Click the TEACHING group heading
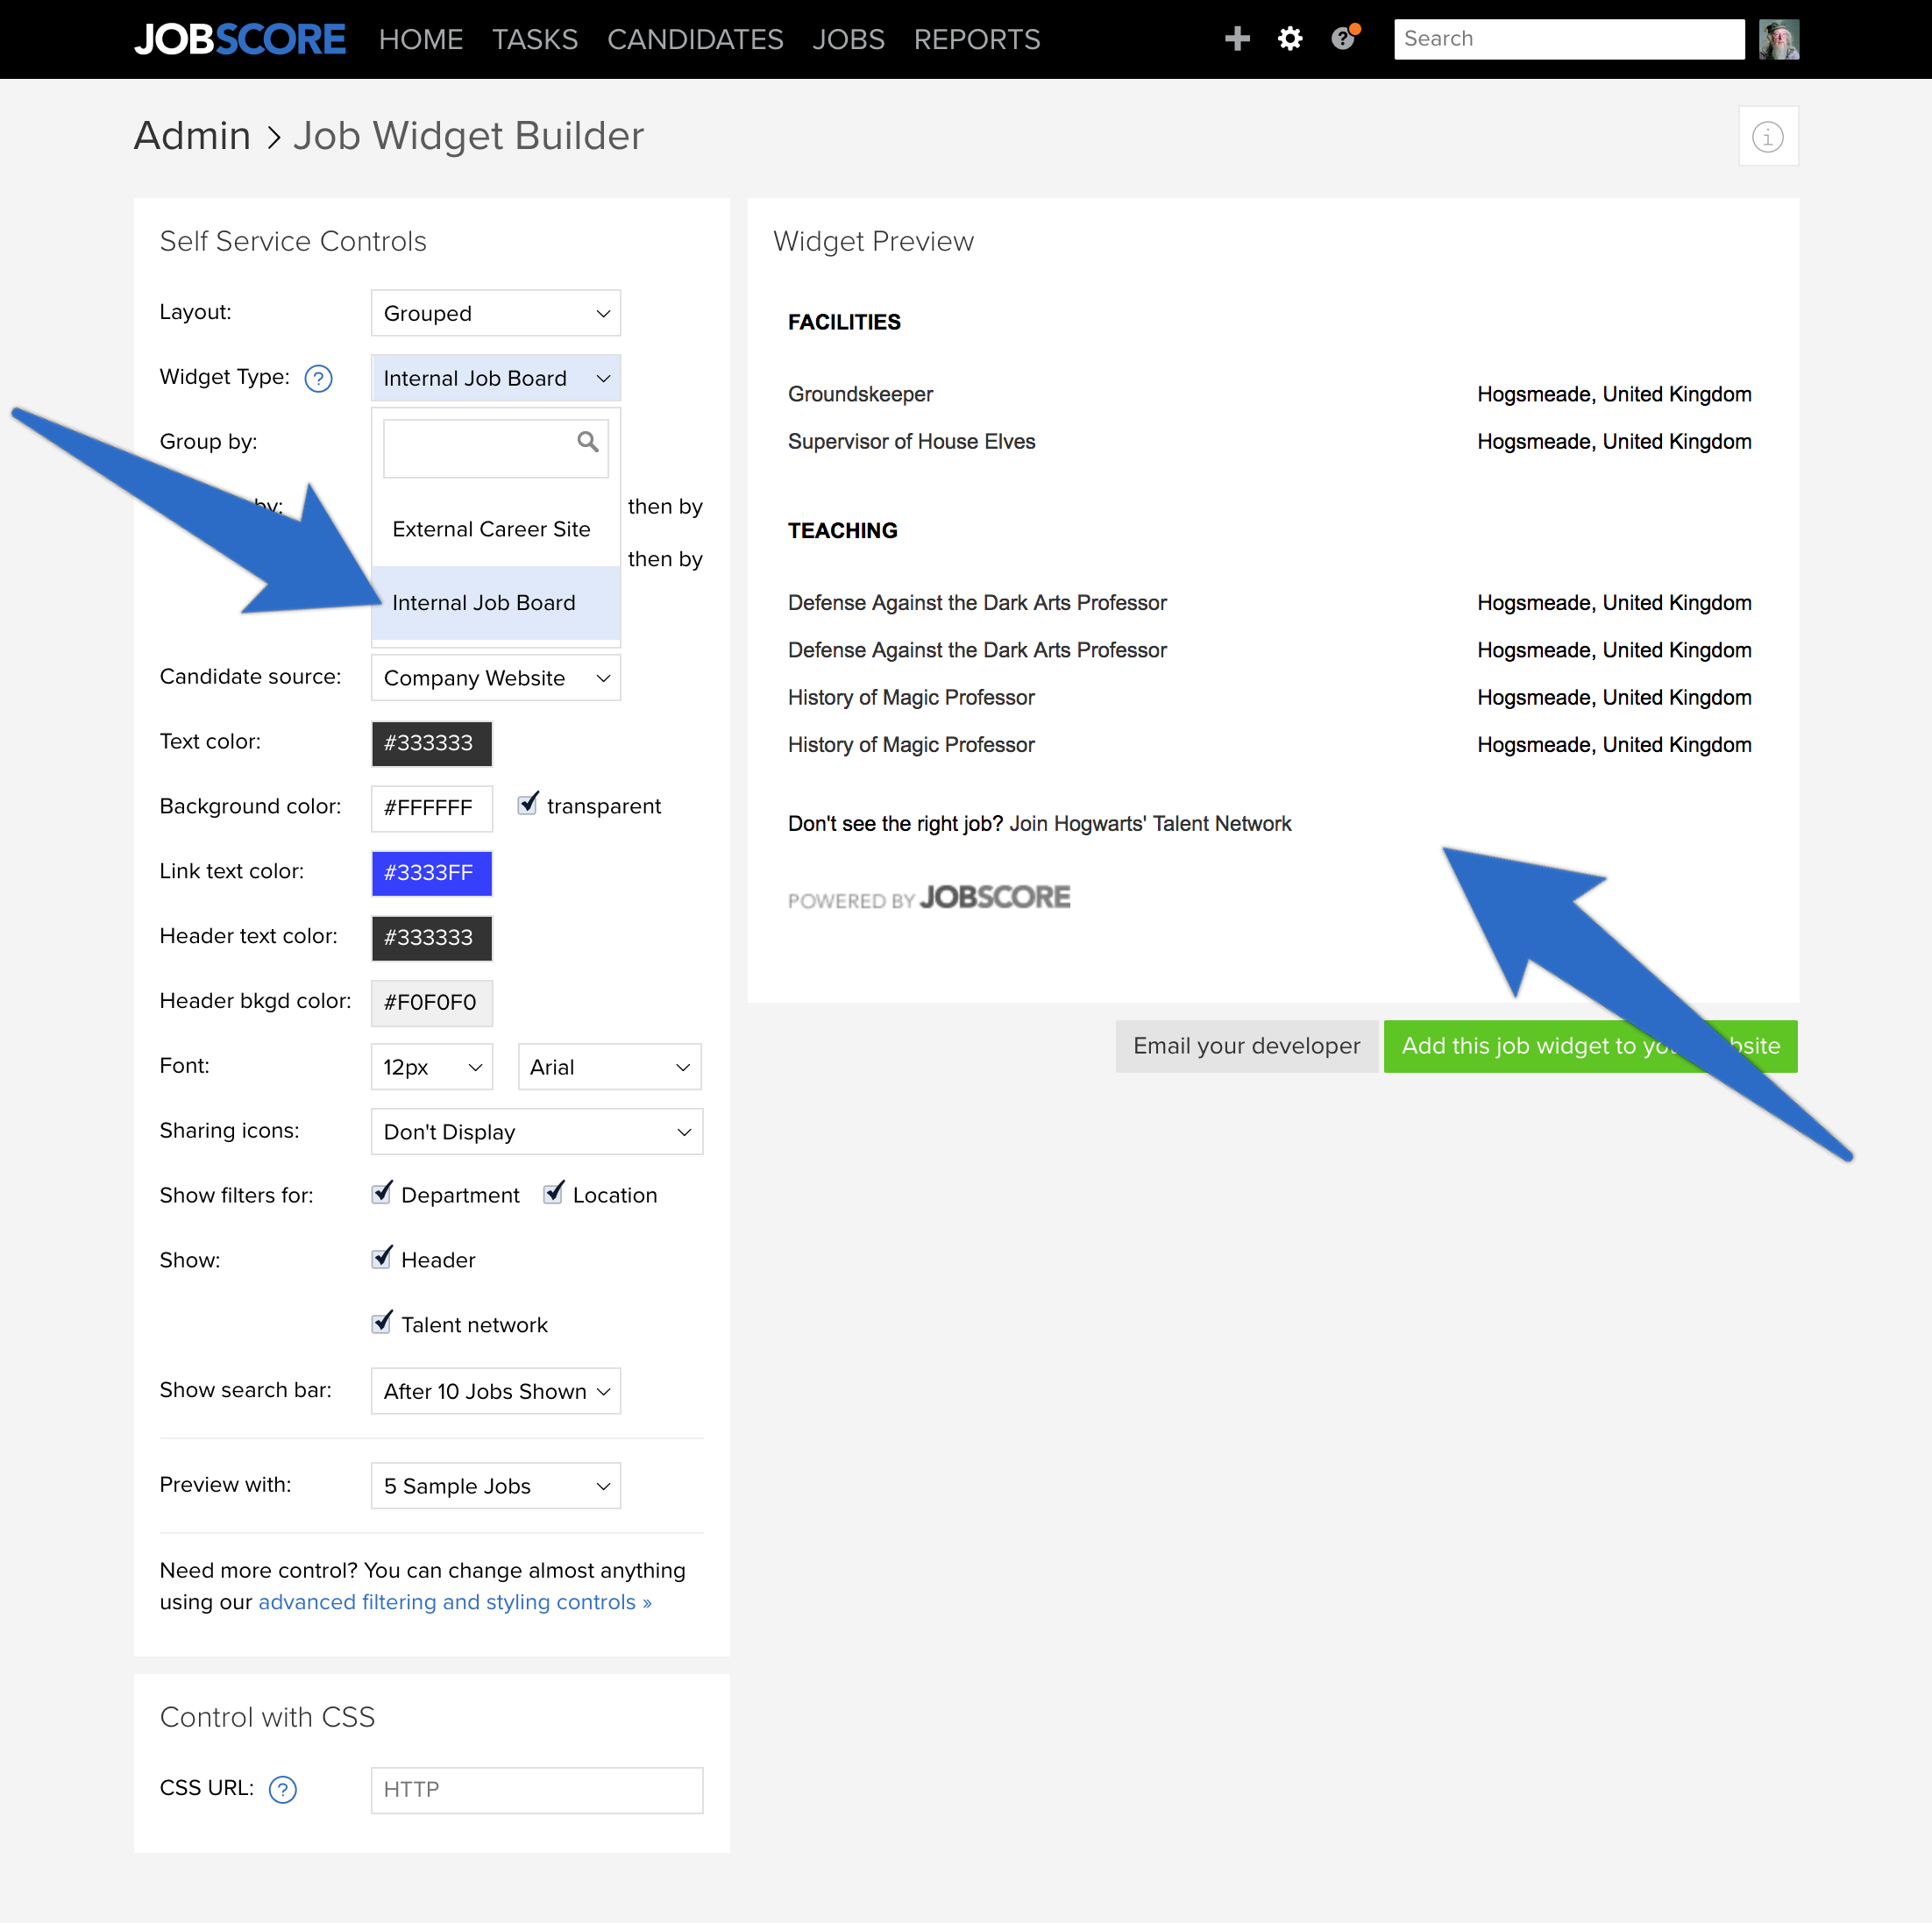Screen dimensions: 1932x1923 tap(842, 531)
